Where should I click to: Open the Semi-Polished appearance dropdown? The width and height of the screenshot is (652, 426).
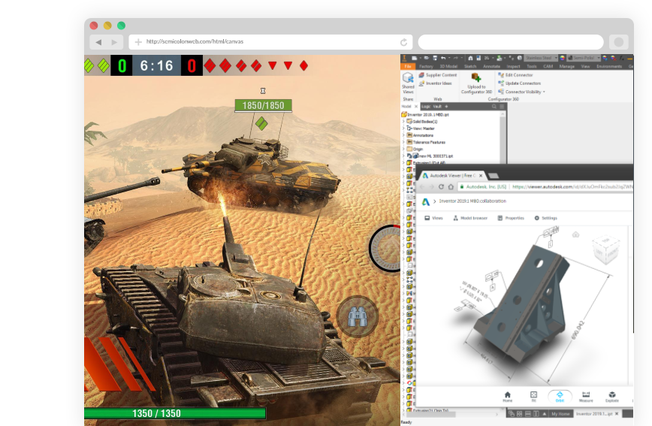pos(584,58)
